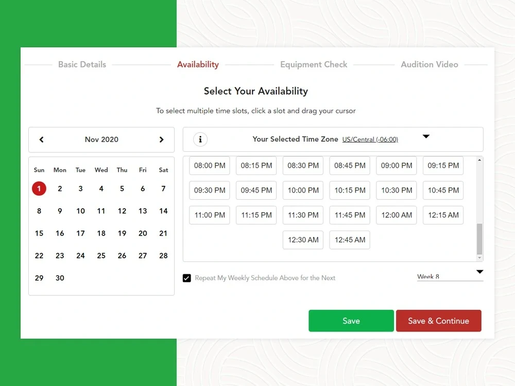
Task: Select November 15 on the calendar
Action: click(39, 233)
